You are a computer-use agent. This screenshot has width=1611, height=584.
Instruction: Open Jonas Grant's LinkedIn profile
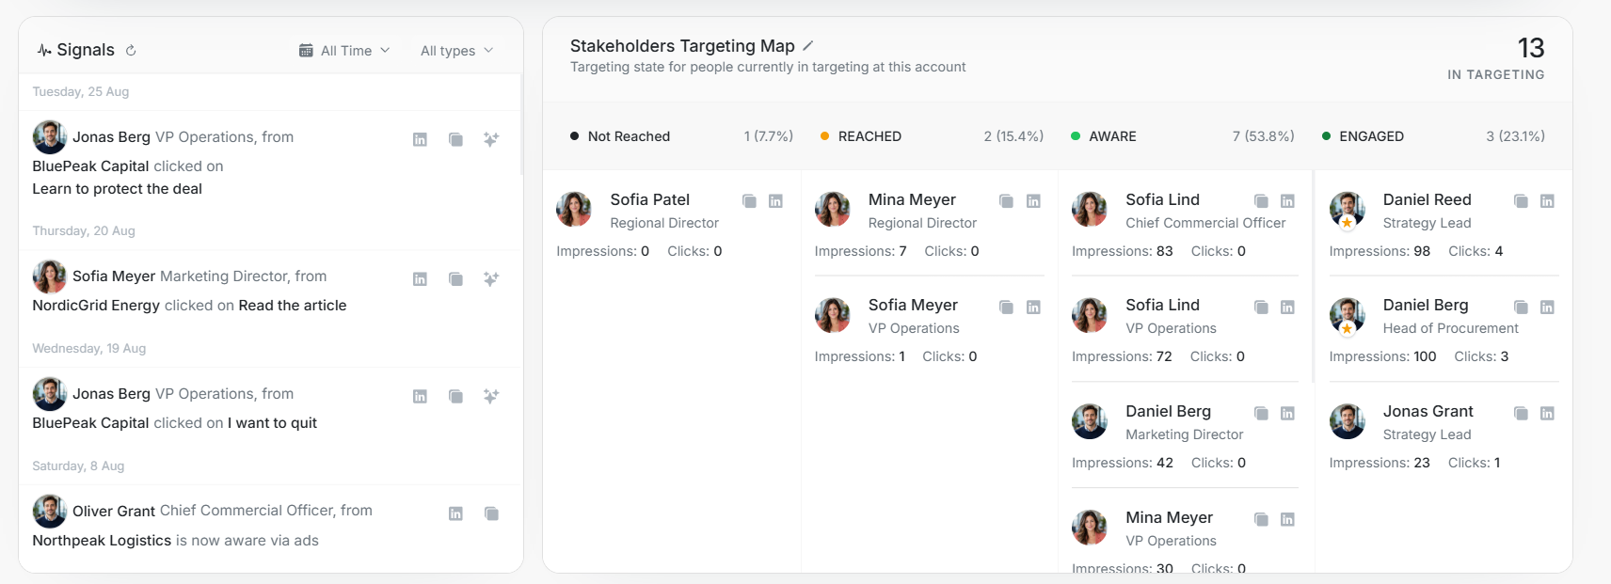(x=1547, y=414)
